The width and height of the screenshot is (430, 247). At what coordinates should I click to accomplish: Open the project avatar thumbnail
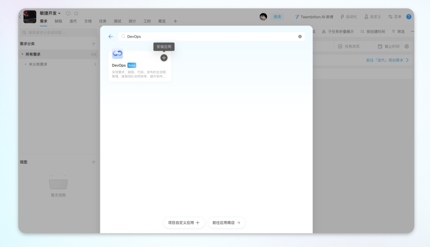point(30,16)
